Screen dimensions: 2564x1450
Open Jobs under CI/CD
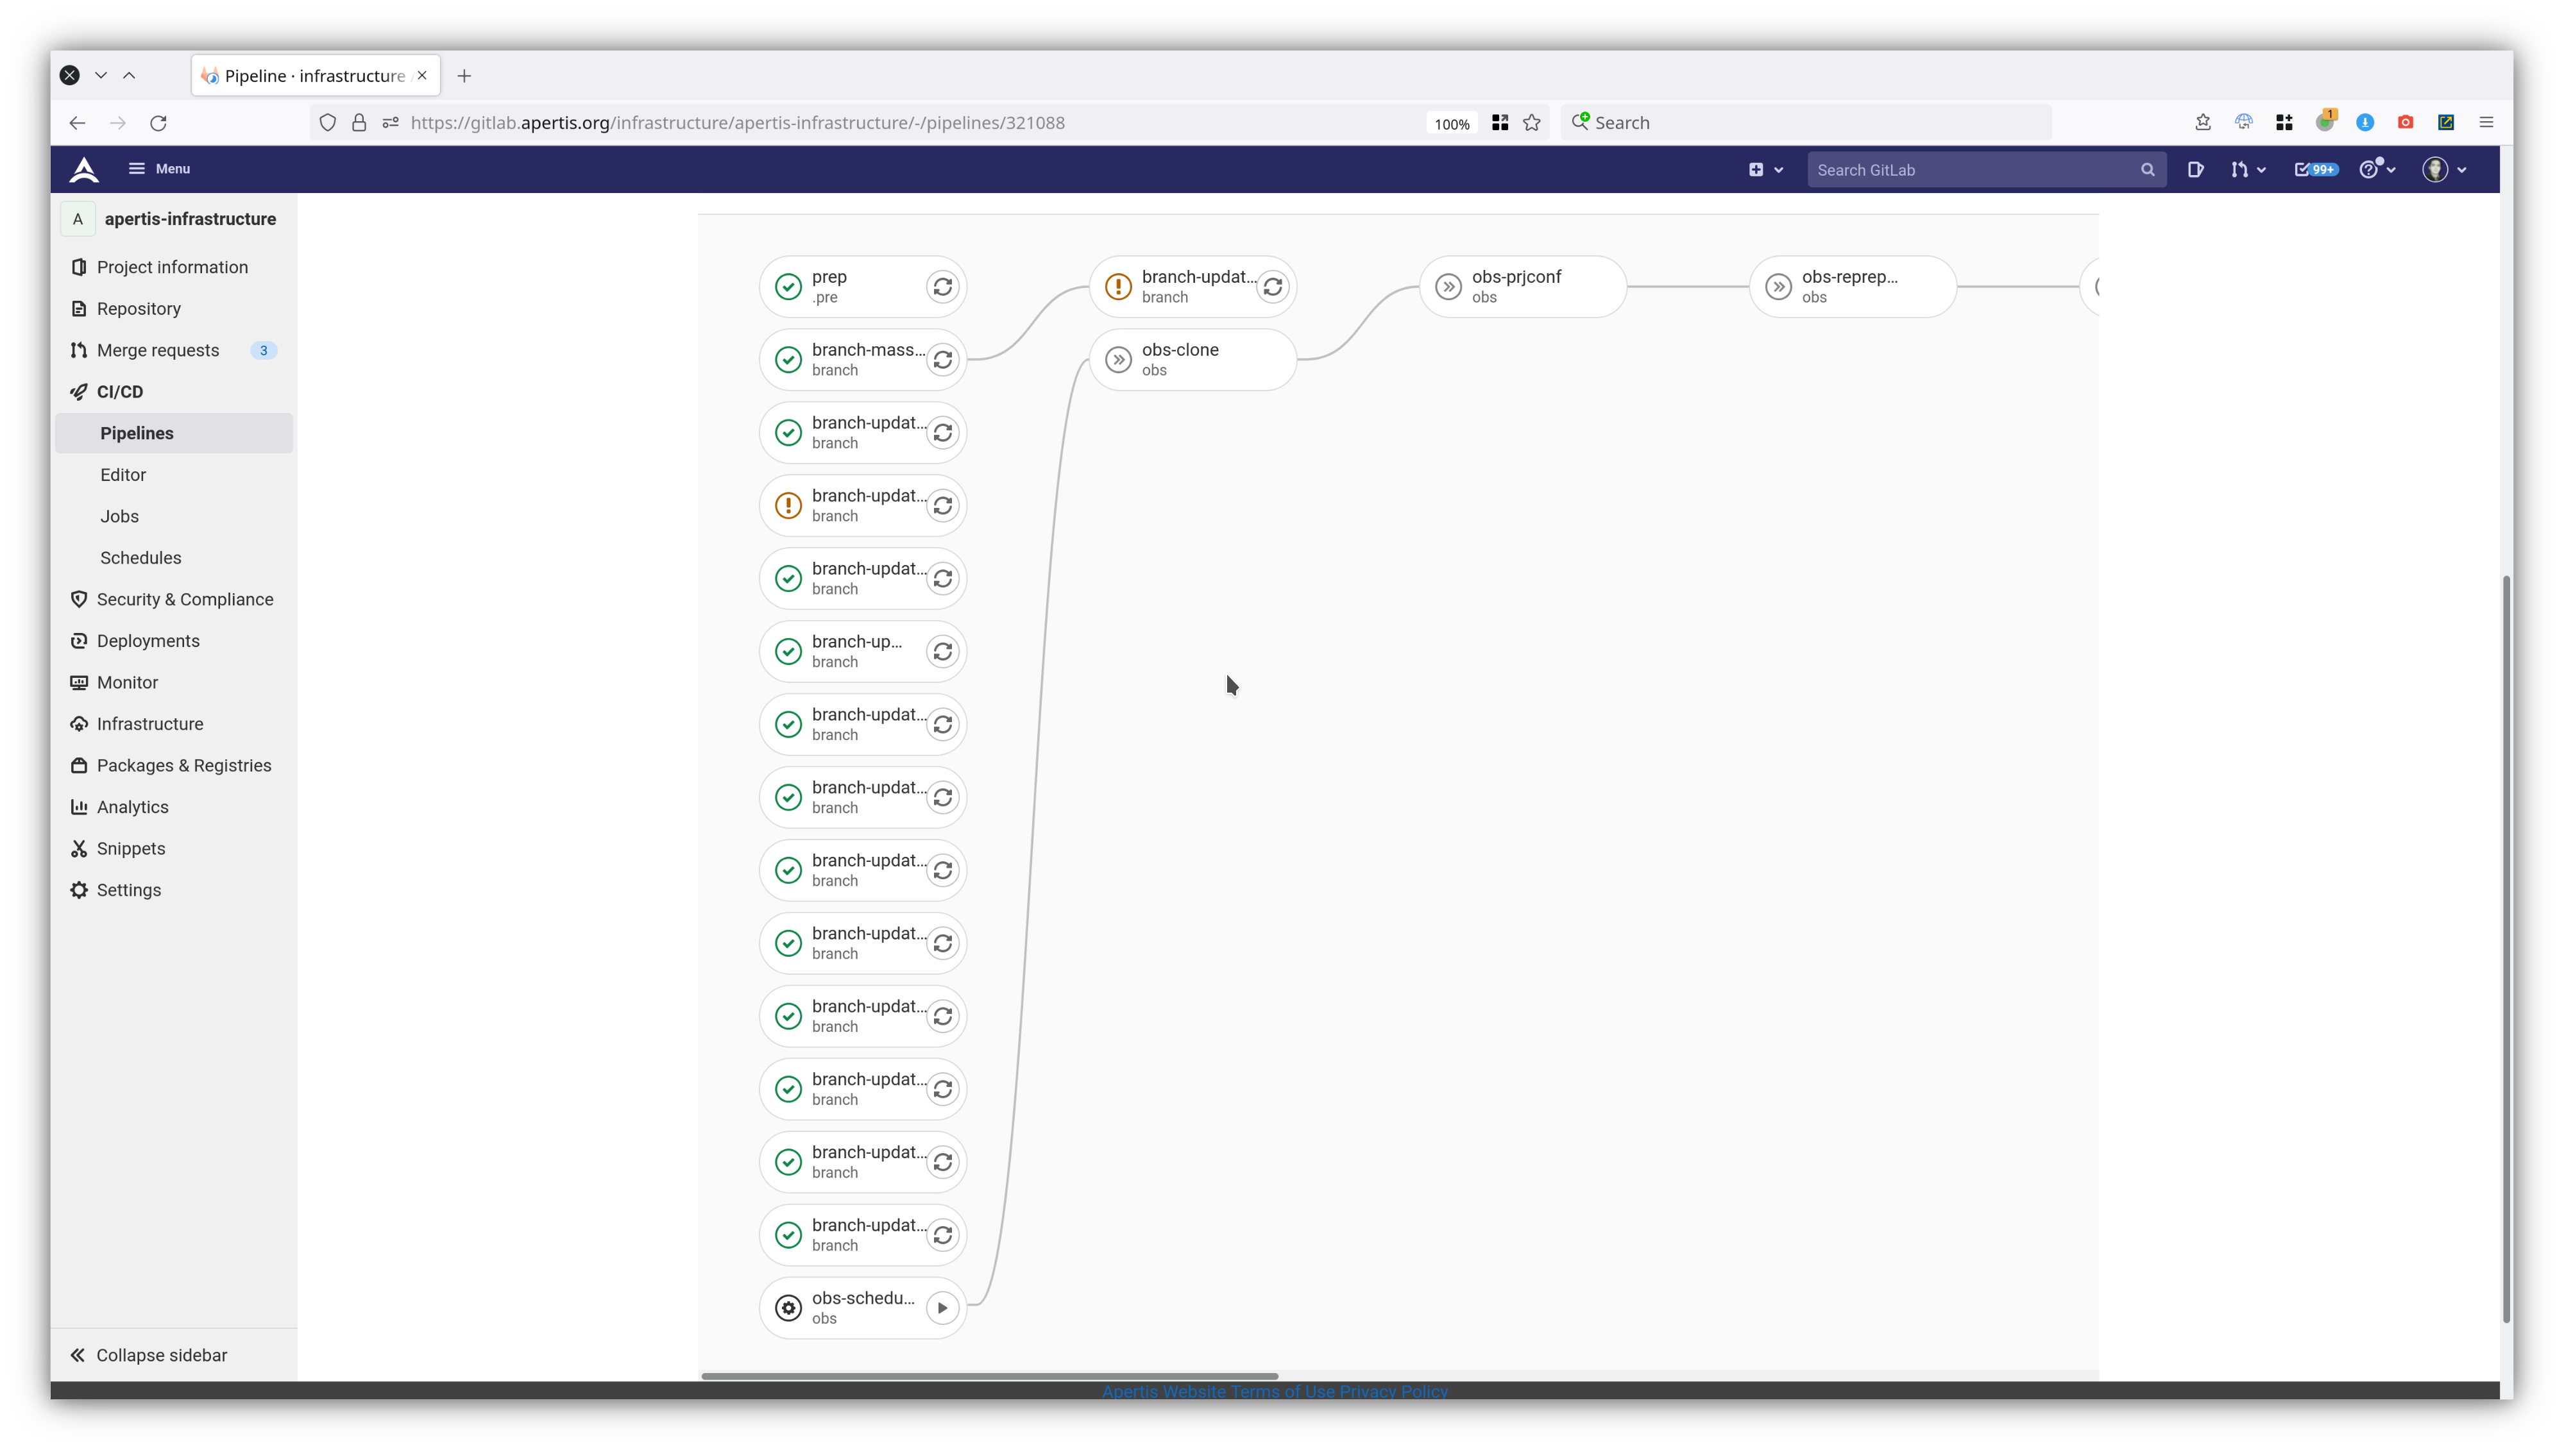coord(119,516)
